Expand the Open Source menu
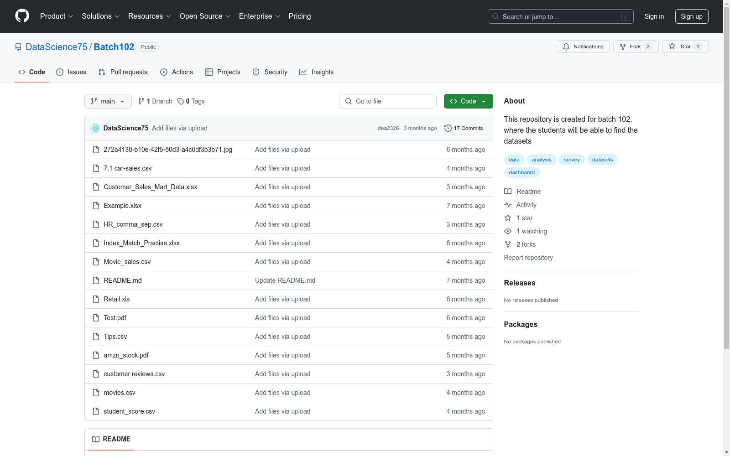Image resolution: width=730 pixels, height=456 pixels. click(x=205, y=16)
